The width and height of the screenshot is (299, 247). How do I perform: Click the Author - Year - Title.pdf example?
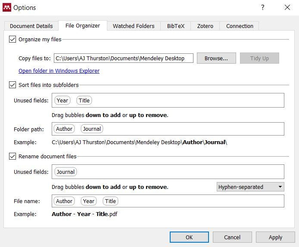pyautogui.click(x=84, y=214)
